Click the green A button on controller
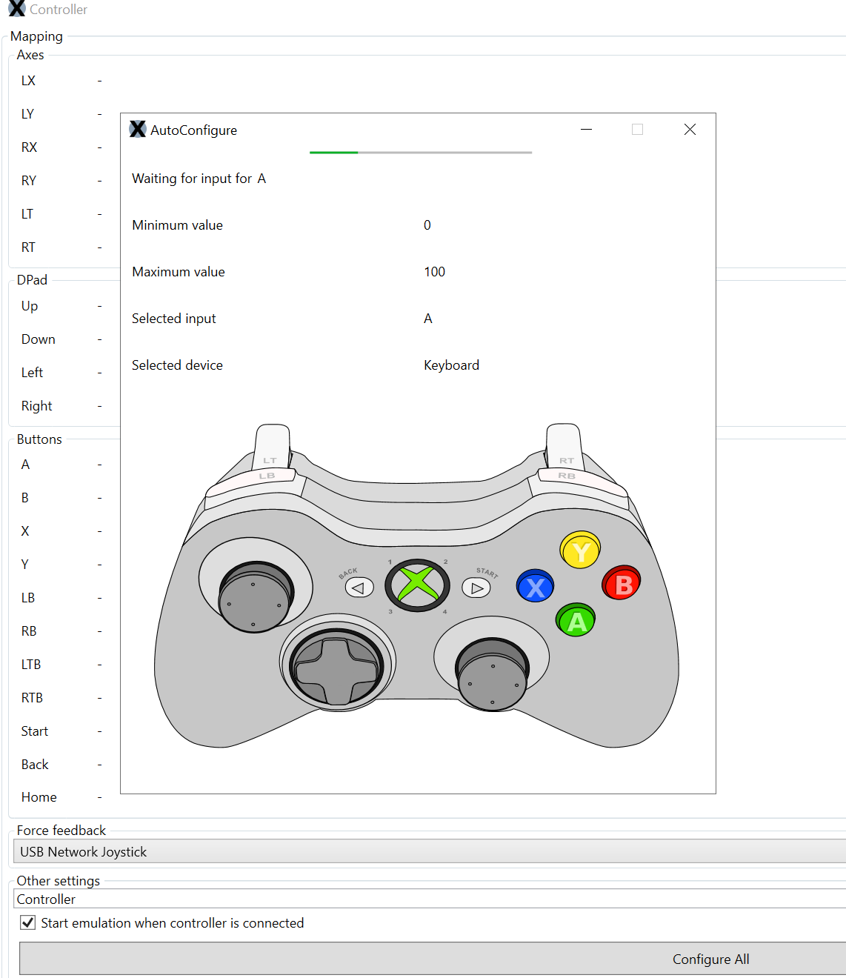This screenshot has width=846, height=978. click(576, 620)
